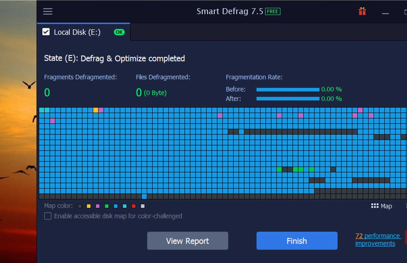Click the After fragmentation rate bar
The image size is (407, 263).
click(288, 99)
